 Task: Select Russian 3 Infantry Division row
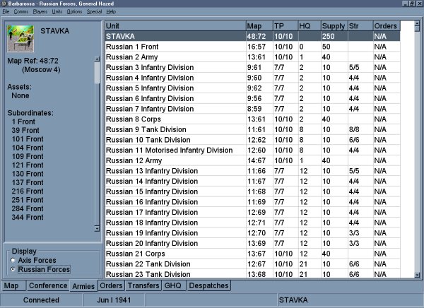pos(252,67)
